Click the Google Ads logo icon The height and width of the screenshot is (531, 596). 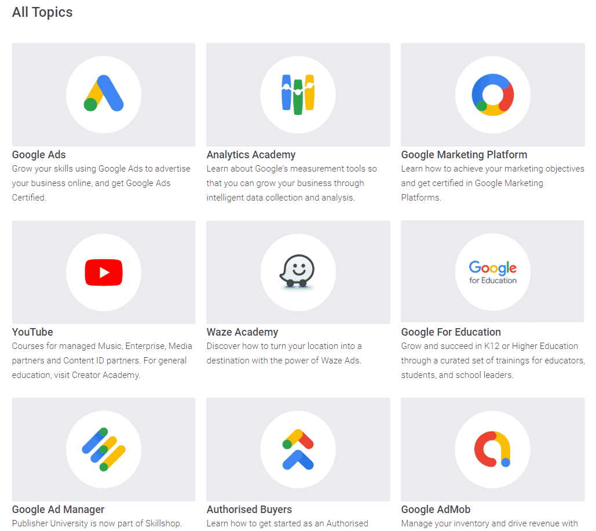pyautogui.click(x=104, y=94)
